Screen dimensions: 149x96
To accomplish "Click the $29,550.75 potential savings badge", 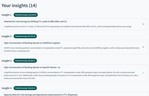I will click(x=25, y=61).
